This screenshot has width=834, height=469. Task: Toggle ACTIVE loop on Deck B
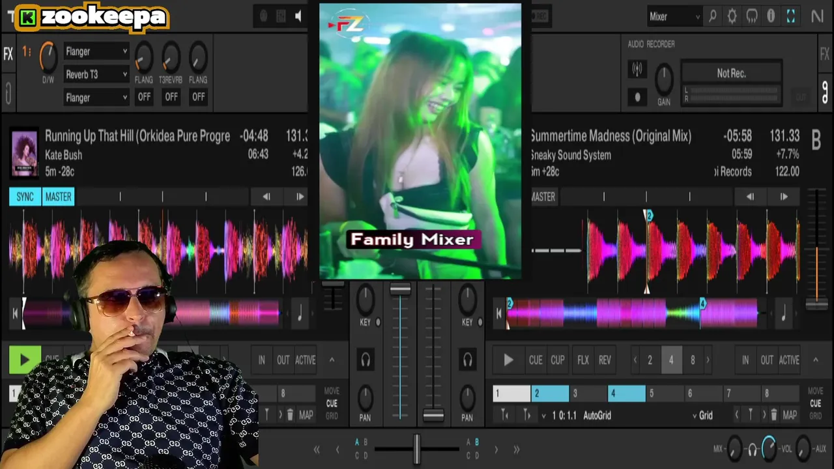click(x=789, y=360)
